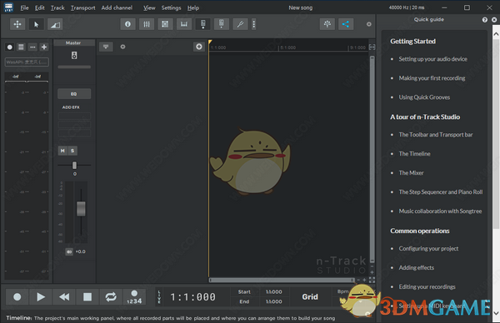Image resolution: width=500 pixels, height=323 pixels.
Task: Open the ellipsis options button above meters
Action: coord(32,47)
